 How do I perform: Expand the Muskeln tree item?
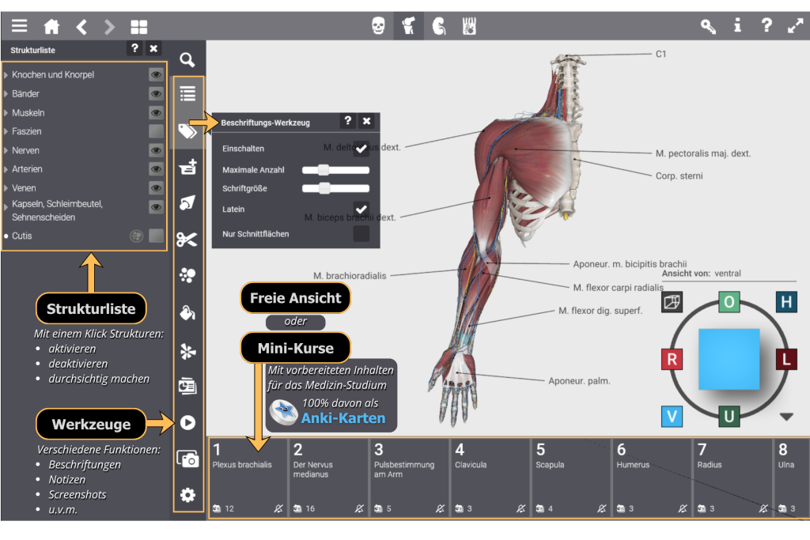pos(6,112)
